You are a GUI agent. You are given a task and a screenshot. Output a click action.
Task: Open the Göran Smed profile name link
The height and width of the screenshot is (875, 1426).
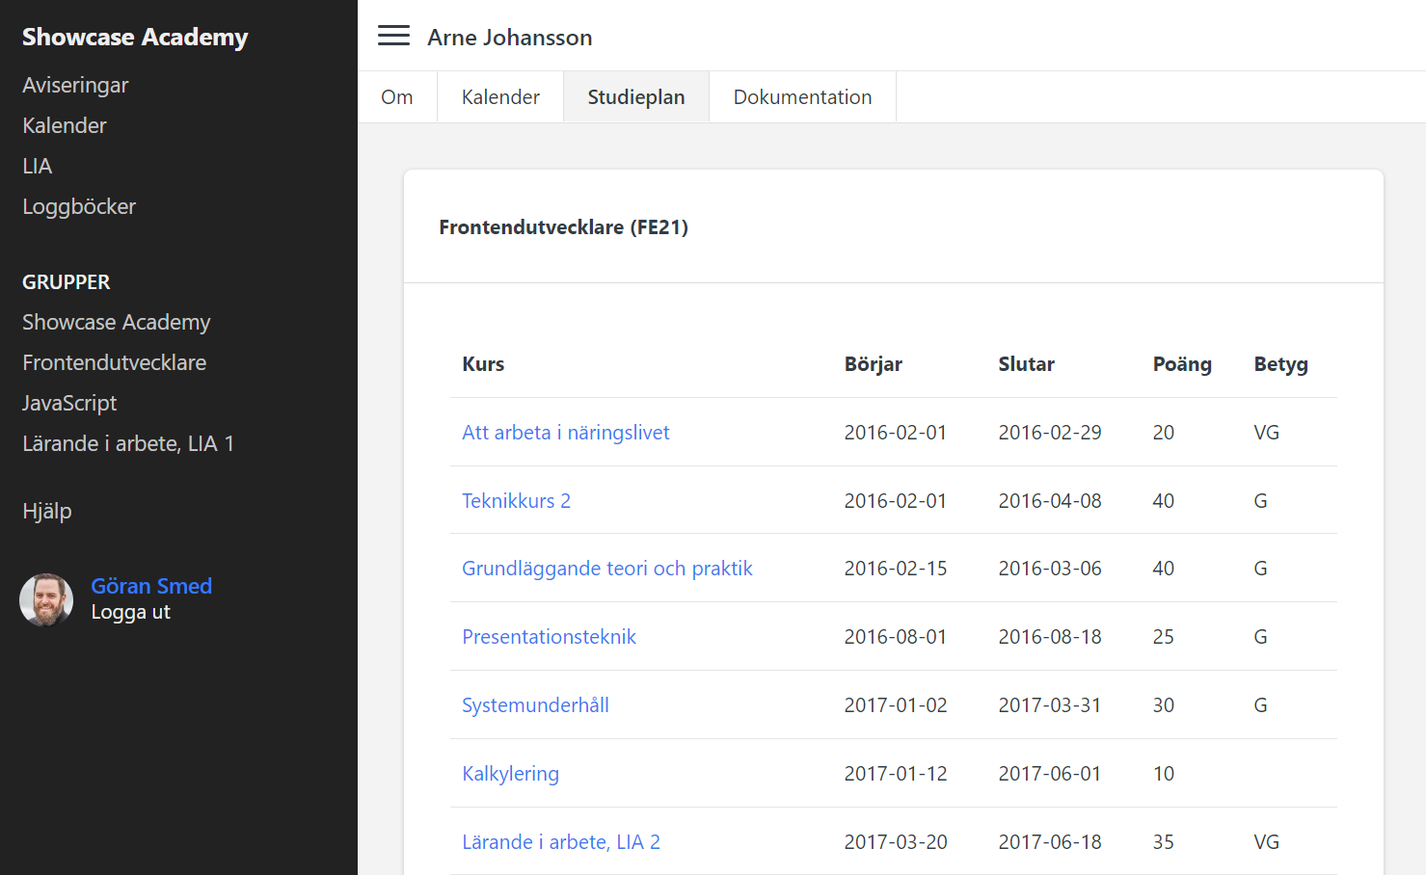[151, 586]
